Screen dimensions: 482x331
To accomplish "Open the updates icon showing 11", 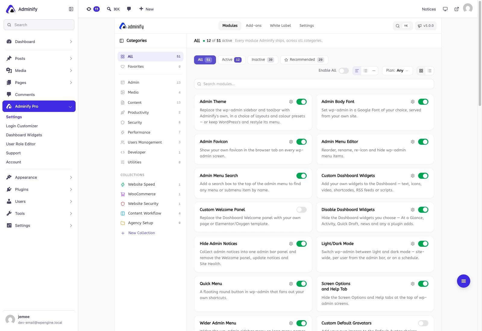I will tap(93, 9).
